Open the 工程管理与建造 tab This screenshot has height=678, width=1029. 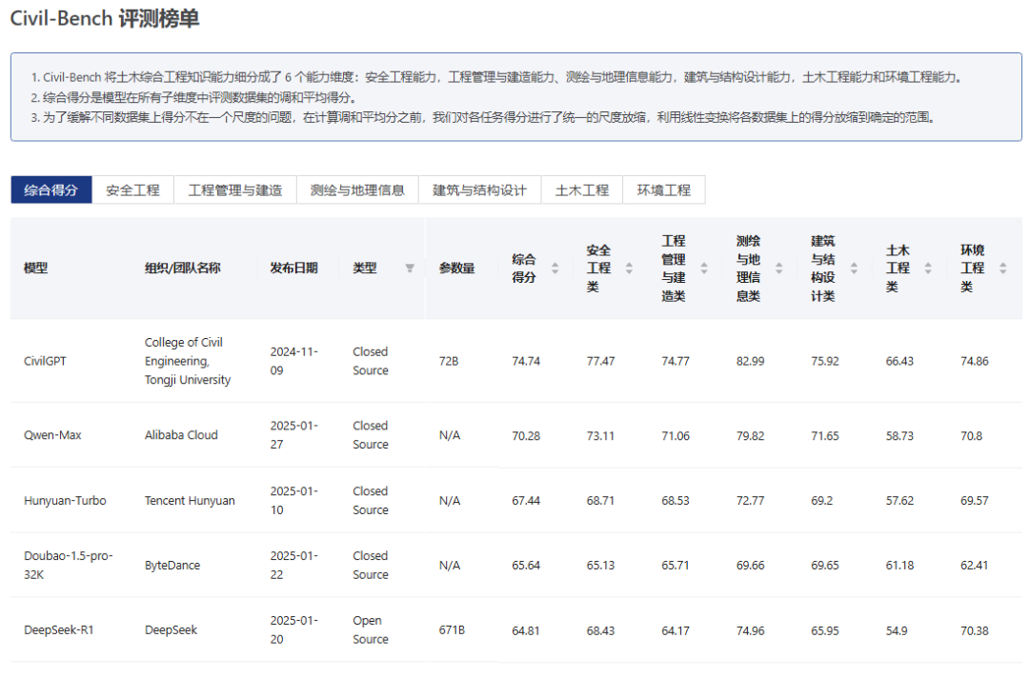pos(235,190)
